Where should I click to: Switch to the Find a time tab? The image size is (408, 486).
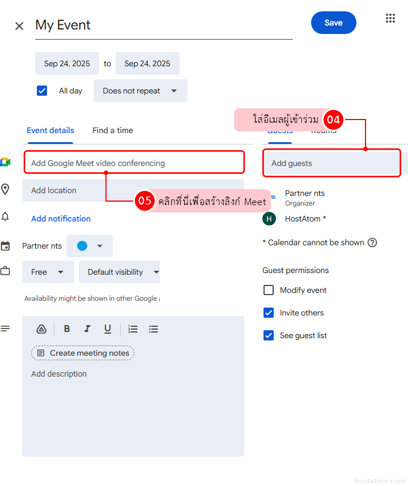(113, 130)
